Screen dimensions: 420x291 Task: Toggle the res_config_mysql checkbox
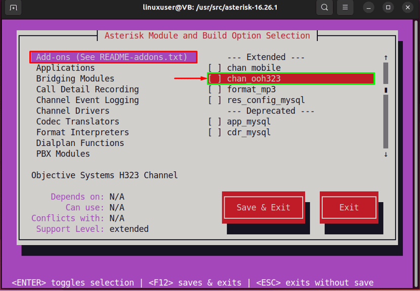pos(215,101)
